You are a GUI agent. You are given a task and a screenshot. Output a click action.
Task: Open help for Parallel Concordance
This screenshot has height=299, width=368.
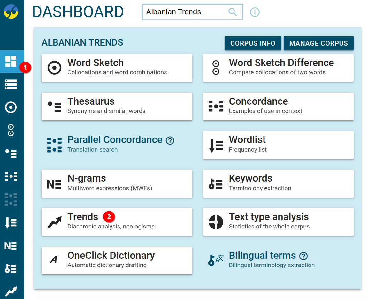coord(170,140)
